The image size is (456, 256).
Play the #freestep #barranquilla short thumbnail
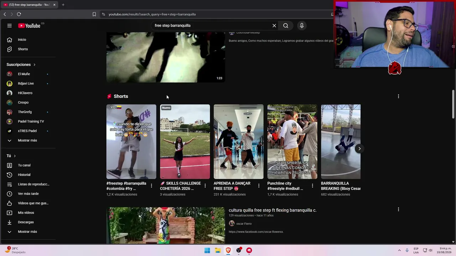(x=131, y=142)
